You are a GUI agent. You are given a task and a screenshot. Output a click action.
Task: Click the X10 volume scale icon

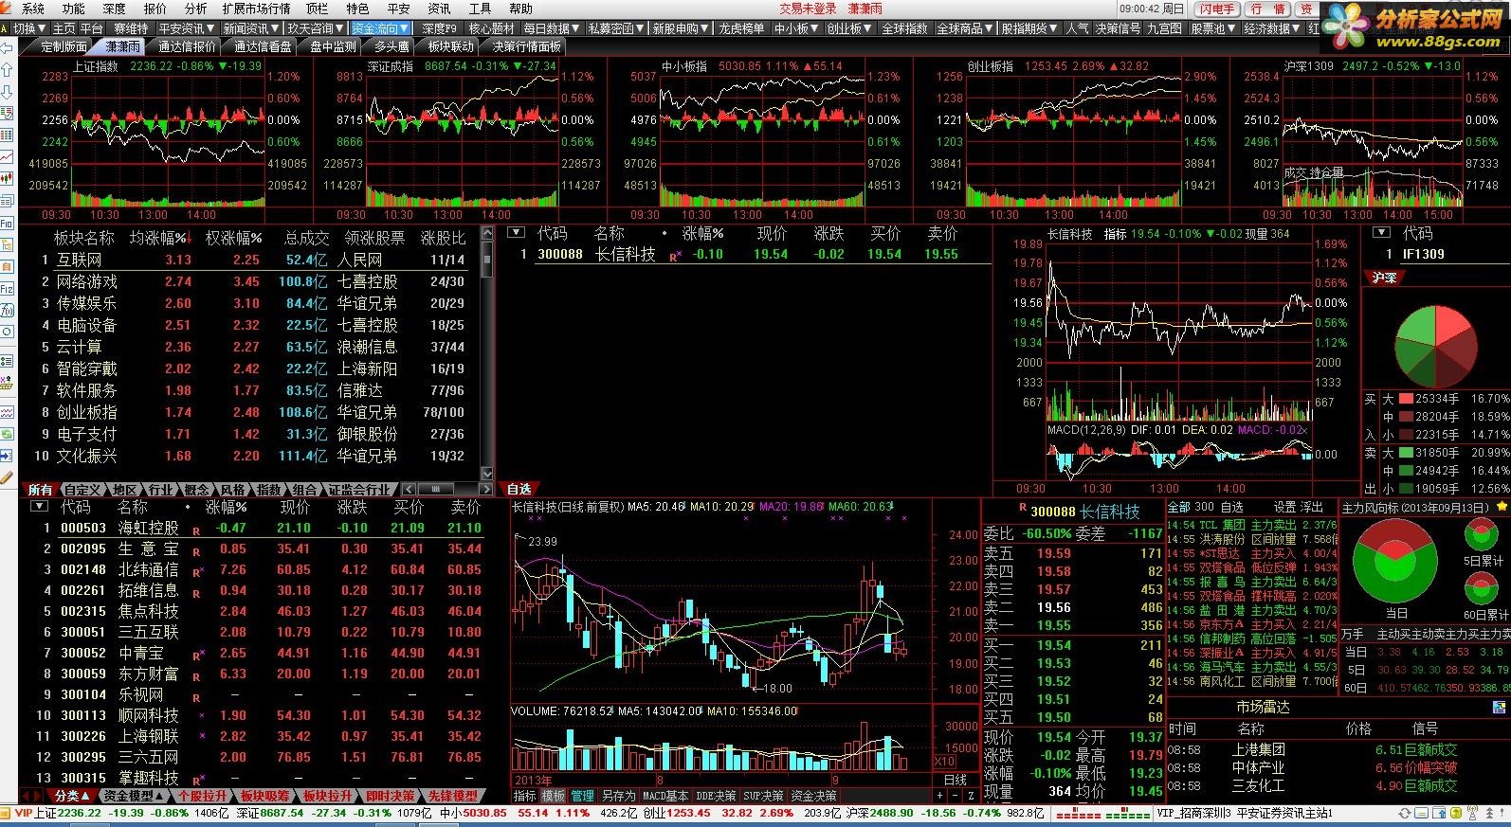coord(944,762)
